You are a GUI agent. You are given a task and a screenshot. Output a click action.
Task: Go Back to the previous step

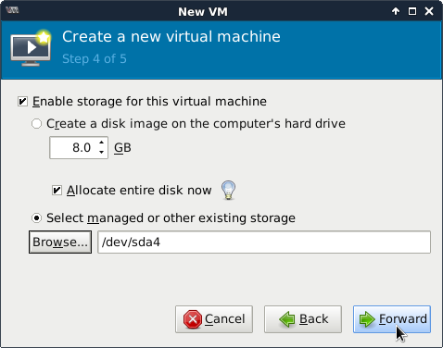[x=303, y=319]
